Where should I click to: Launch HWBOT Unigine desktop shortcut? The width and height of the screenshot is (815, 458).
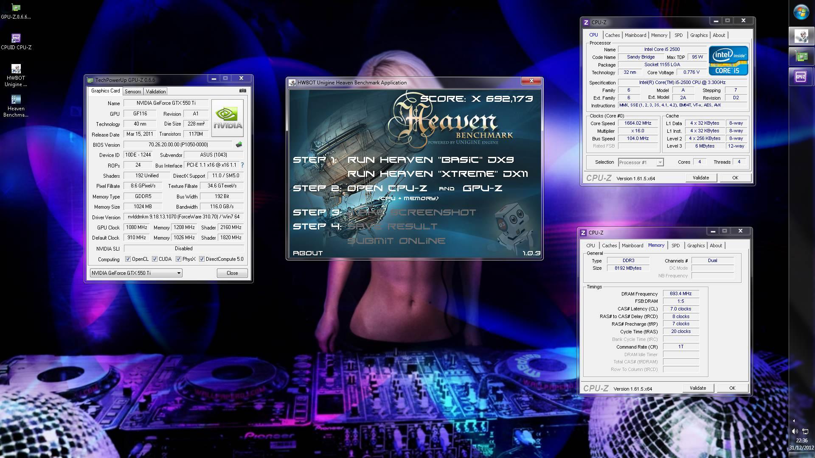[16, 75]
